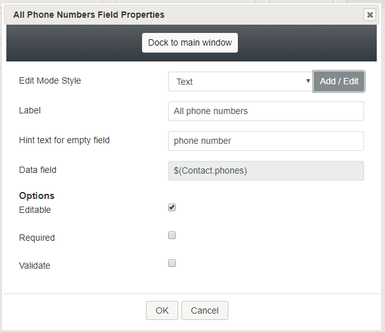Uncheck the Editable checkbox

(x=172, y=207)
